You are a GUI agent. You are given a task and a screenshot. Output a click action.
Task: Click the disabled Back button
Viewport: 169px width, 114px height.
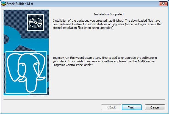pos(111,107)
